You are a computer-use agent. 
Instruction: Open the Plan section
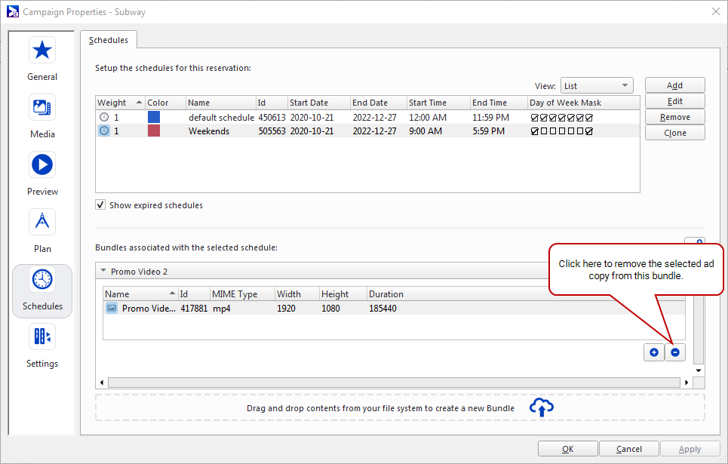42,230
